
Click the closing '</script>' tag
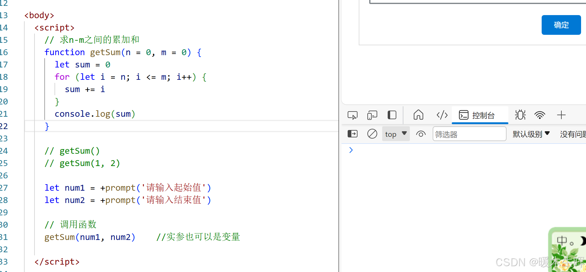pyautogui.click(x=57, y=262)
